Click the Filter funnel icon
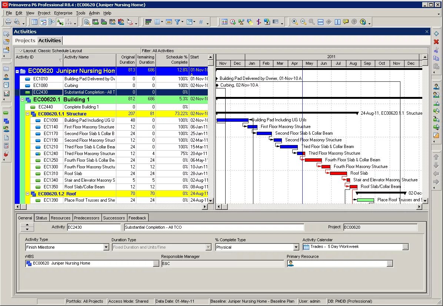443x306 pixels. coord(177,22)
